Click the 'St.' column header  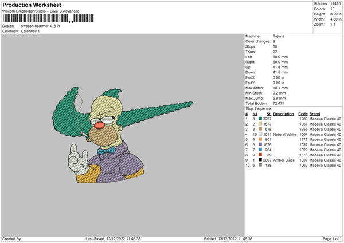tap(269, 114)
